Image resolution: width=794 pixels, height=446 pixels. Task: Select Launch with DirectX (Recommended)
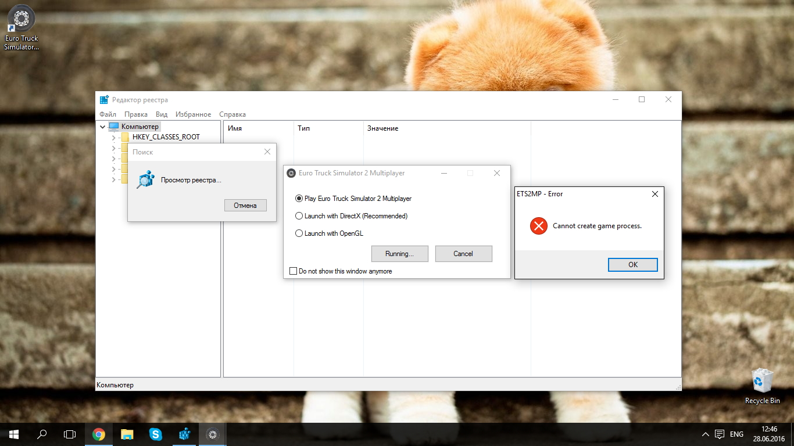click(352, 216)
